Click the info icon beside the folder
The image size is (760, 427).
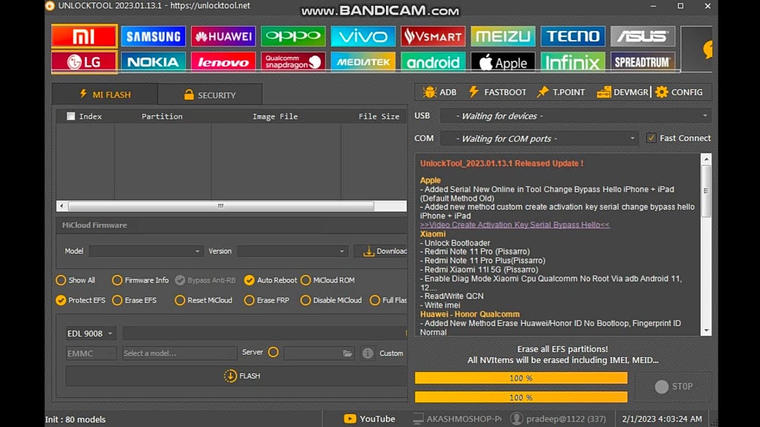click(x=368, y=353)
